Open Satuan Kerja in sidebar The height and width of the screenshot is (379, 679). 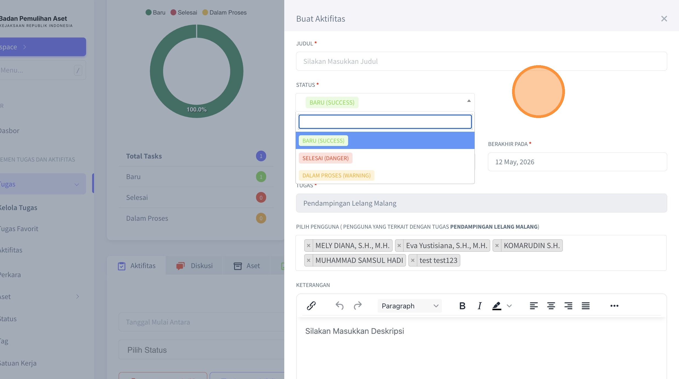(18, 363)
